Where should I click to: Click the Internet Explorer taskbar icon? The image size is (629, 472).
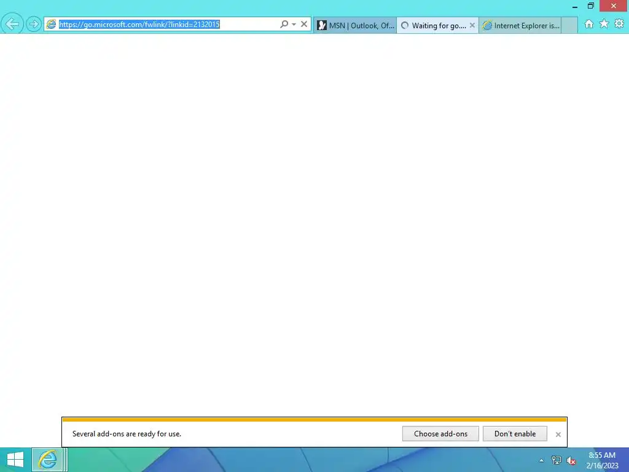47,460
